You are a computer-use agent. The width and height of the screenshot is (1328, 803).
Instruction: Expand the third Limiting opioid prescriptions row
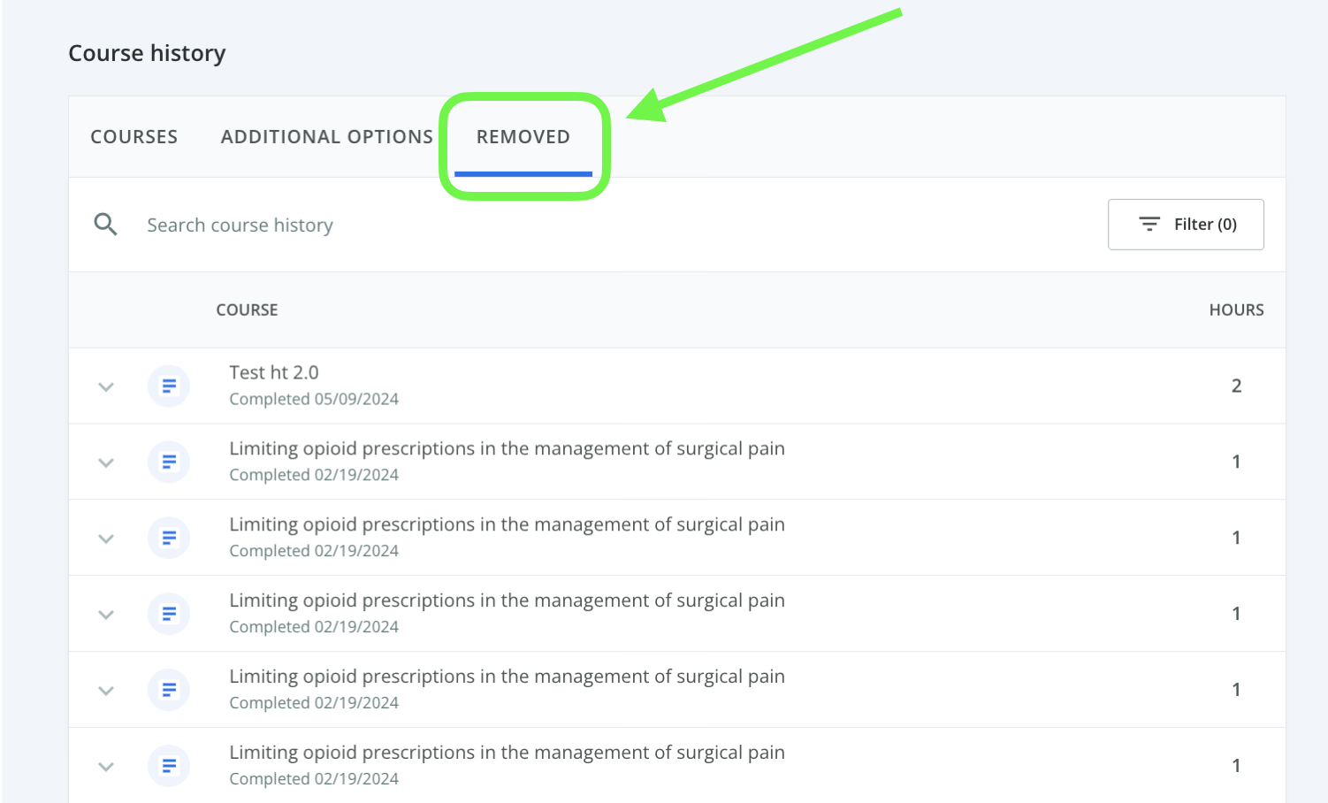[x=106, y=615]
